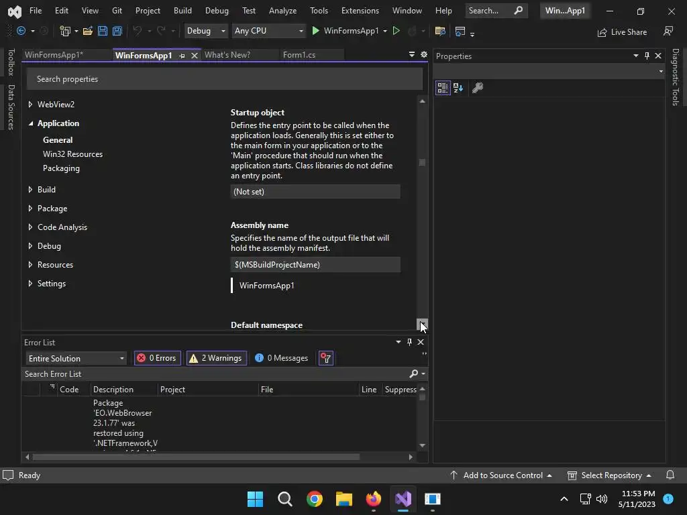Open the Git menu
The width and height of the screenshot is (687, 515).
(x=117, y=11)
